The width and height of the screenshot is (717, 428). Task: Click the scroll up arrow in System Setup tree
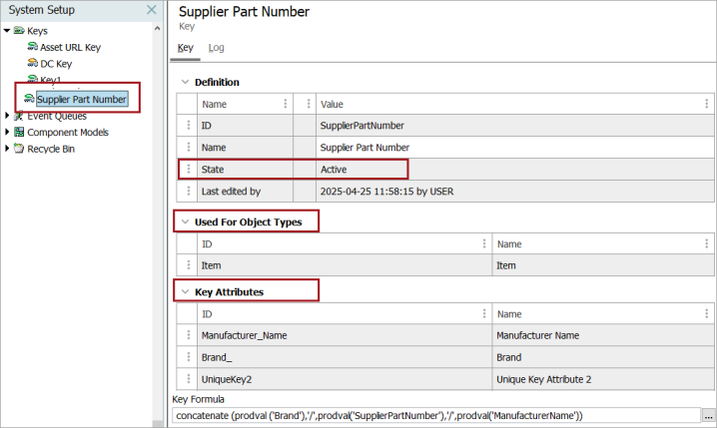[158, 28]
